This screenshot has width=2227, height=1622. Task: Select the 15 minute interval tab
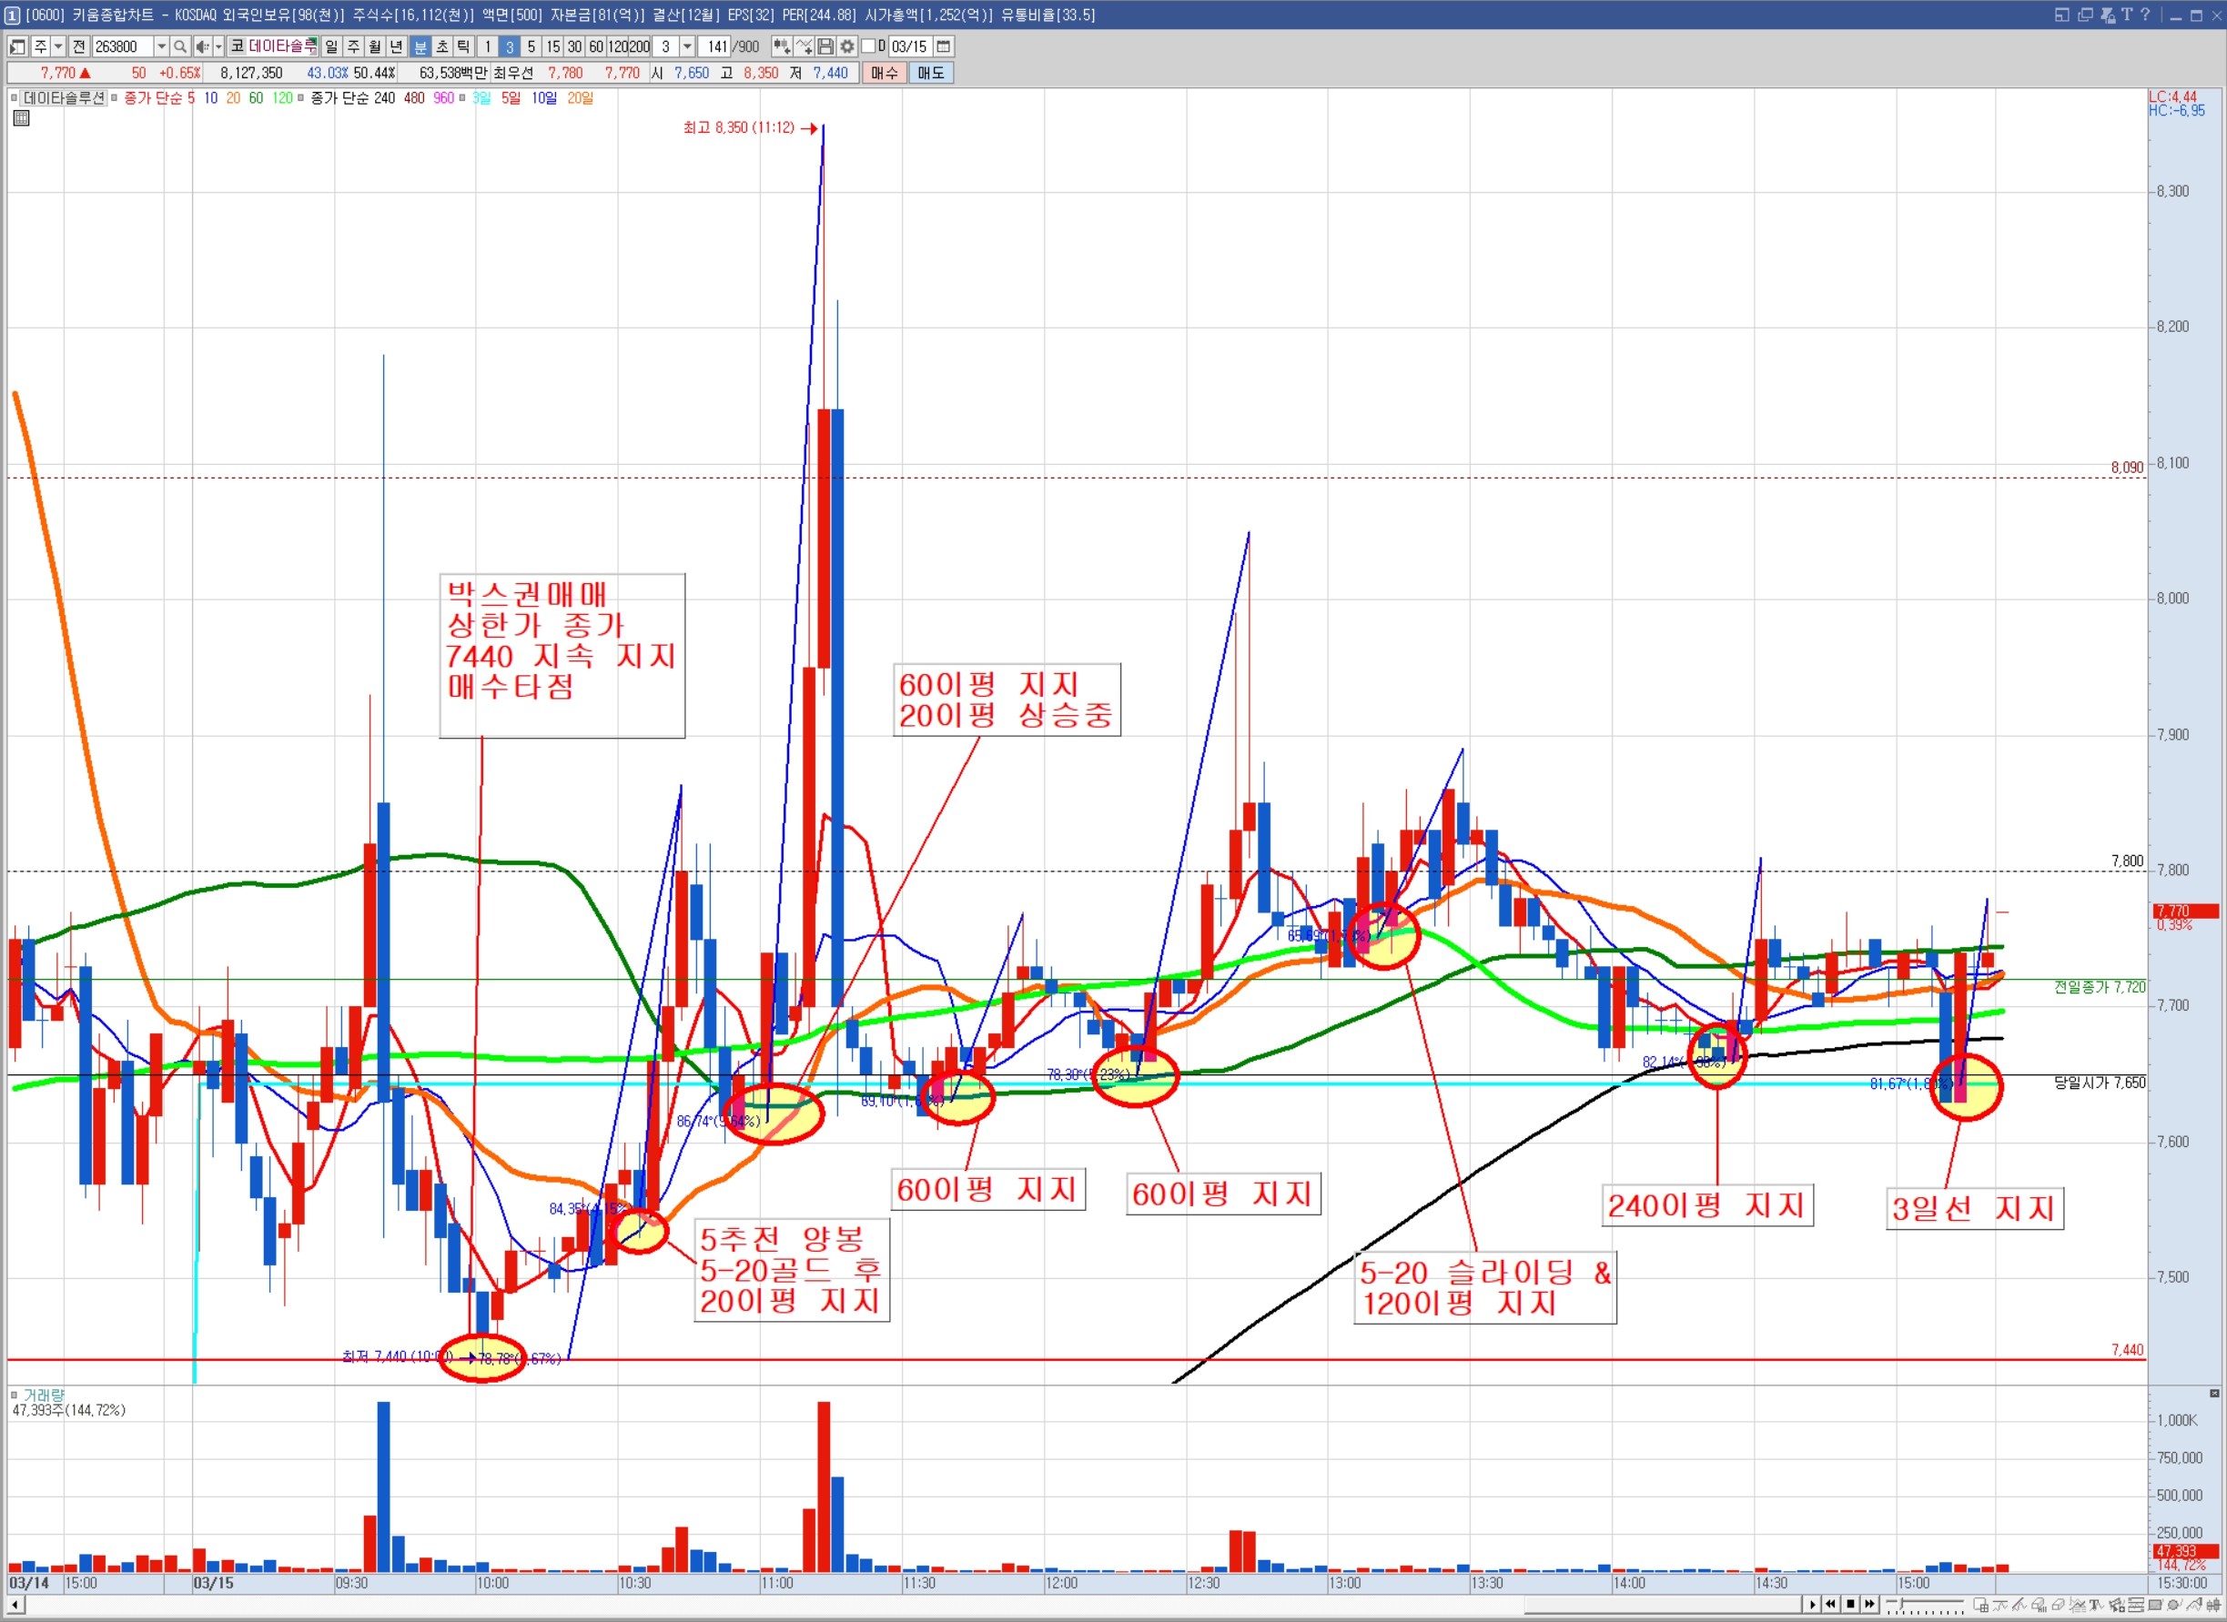tap(553, 46)
